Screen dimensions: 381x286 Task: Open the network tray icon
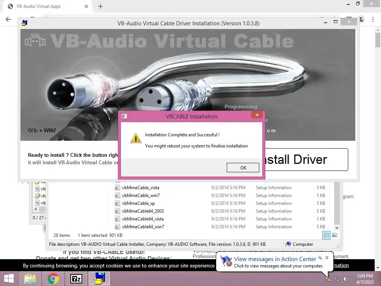point(337,279)
